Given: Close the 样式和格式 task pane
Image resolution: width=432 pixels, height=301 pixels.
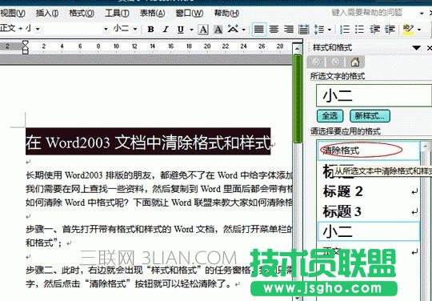Looking at the screenshot, I should 429,48.
